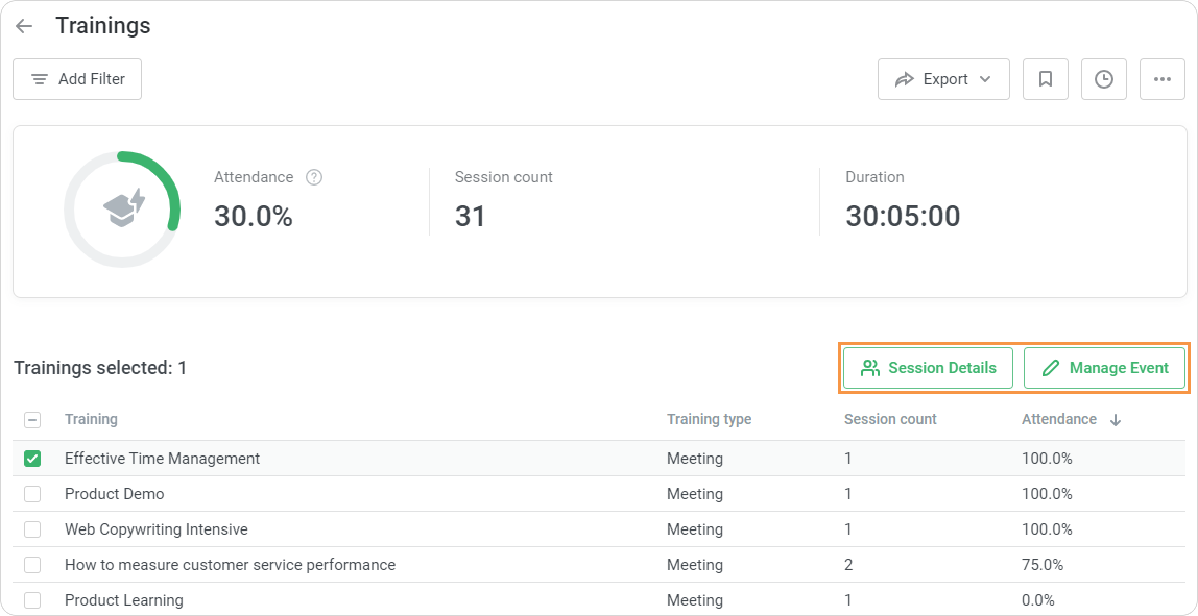Click the bookmark icon button
1198x616 pixels.
pyautogui.click(x=1045, y=79)
